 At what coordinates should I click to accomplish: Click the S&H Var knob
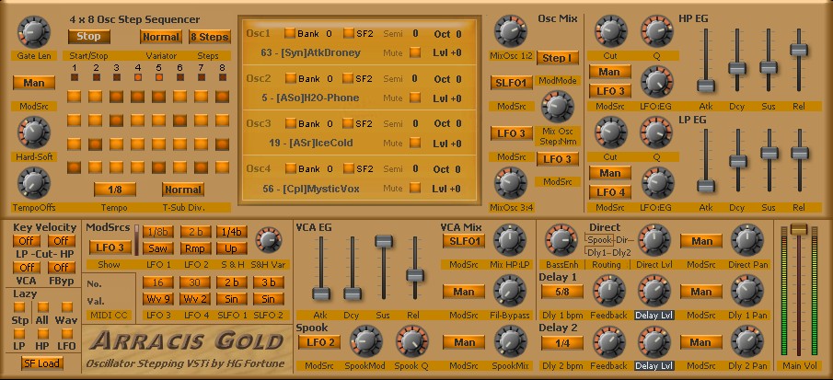click(267, 241)
